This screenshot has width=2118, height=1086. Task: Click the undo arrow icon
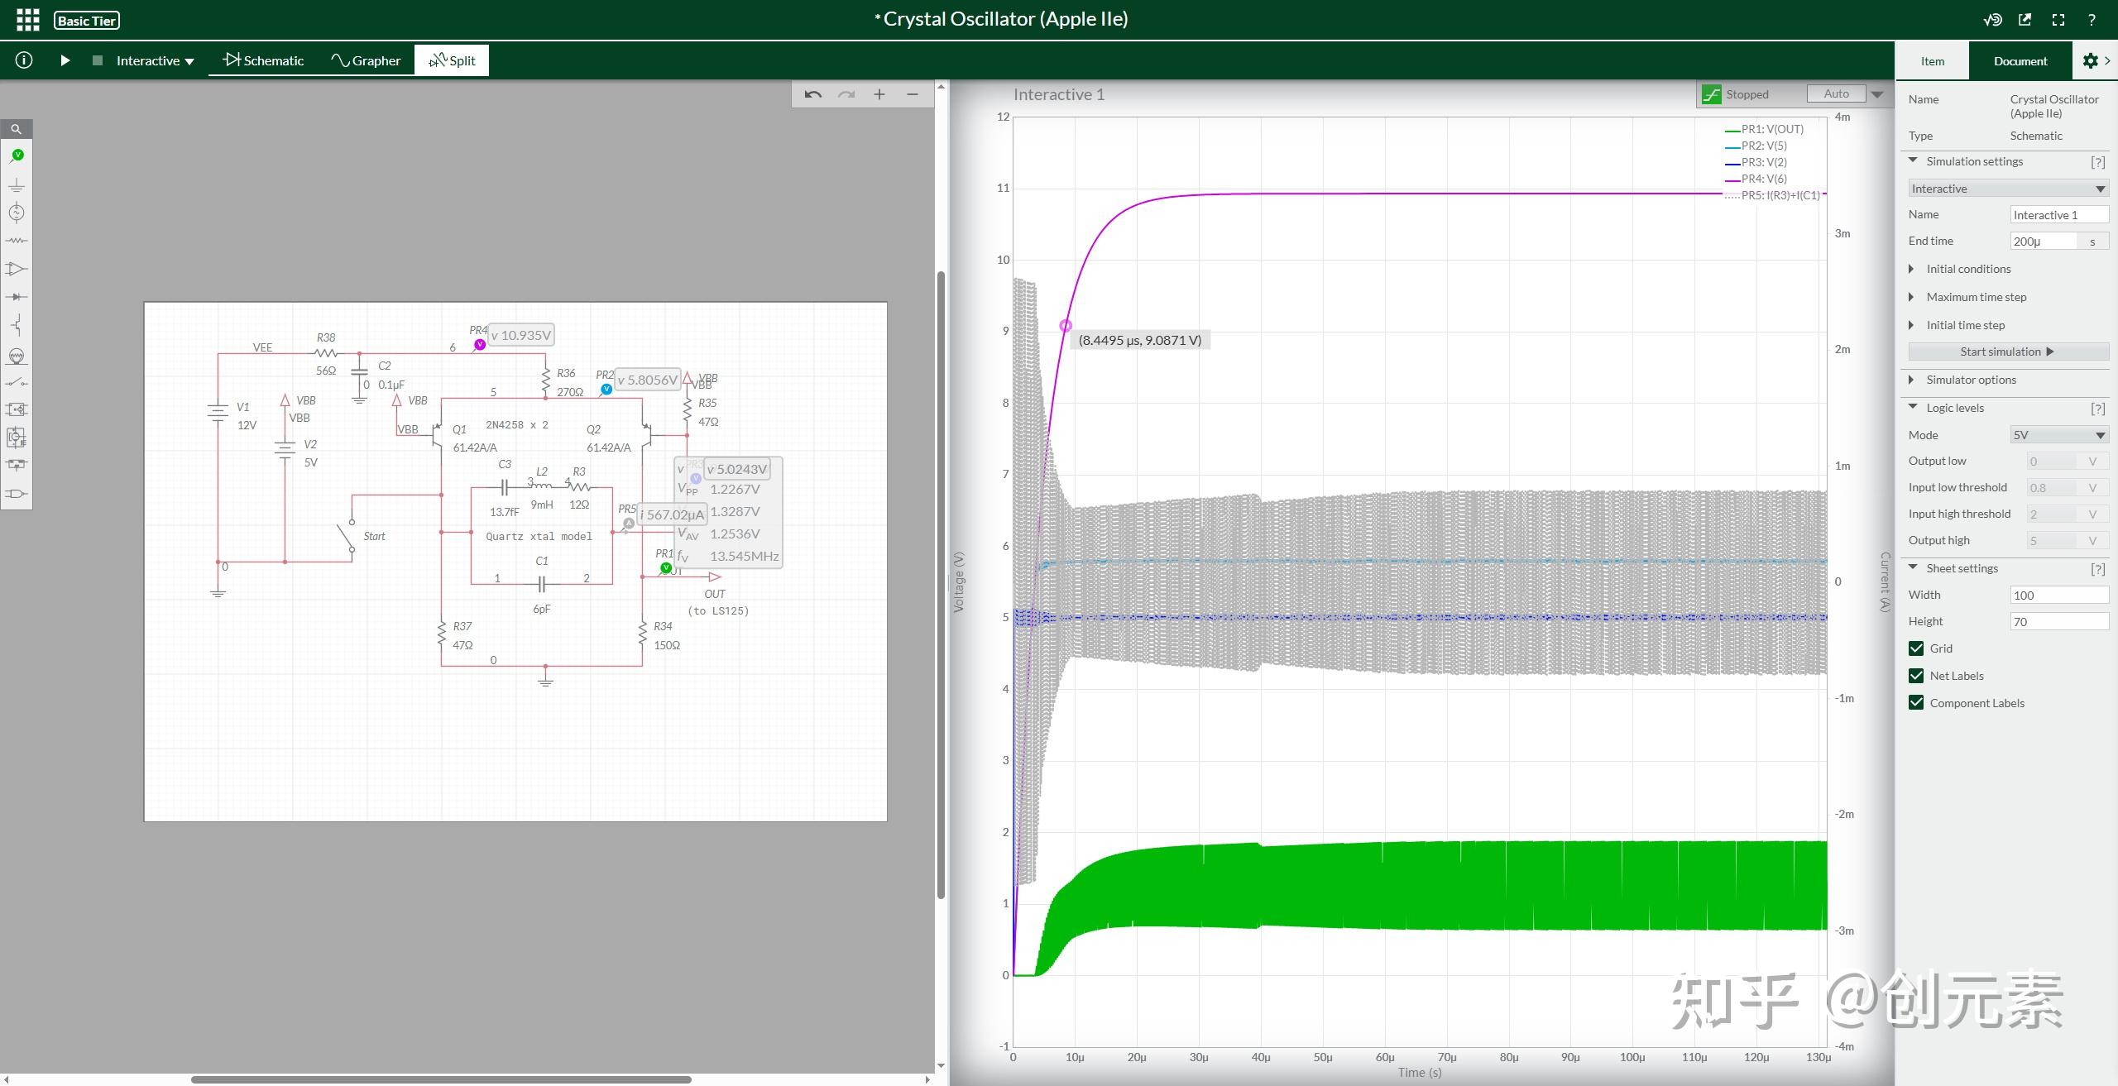tap(812, 95)
